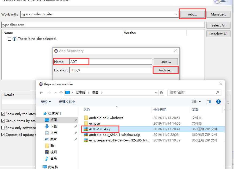
Task: Toggle Group items by category checkbox
Action: pos(3,121)
